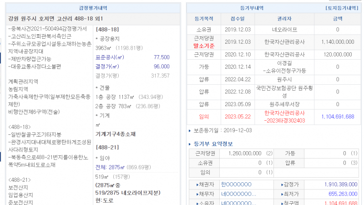
Task: Click the red 말소기준 label
Action: coord(204,45)
